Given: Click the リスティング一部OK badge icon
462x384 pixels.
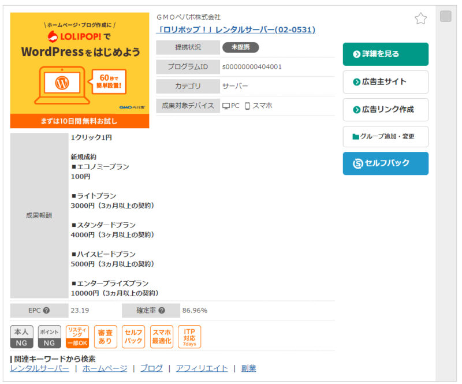Looking at the screenshot, I should pos(77,337).
